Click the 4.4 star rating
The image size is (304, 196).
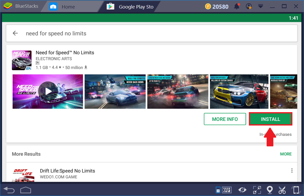(56, 68)
